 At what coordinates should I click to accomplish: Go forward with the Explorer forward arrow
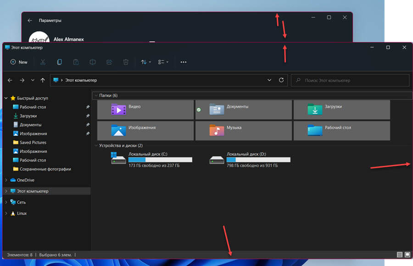pyautogui.click(x=22, y=80)
